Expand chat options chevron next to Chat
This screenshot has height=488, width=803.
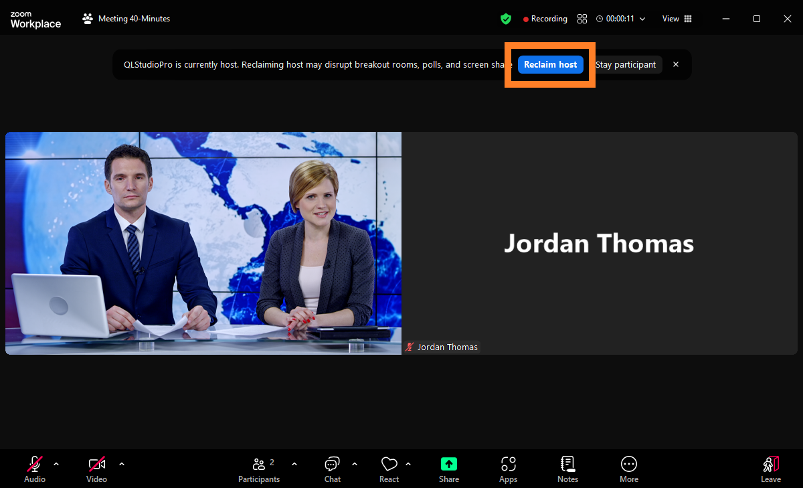pos(355,464)
